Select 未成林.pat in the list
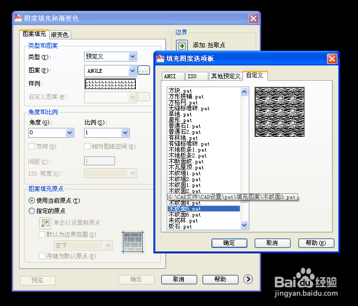This screenshot has height=306, width=358. (183, 220)
